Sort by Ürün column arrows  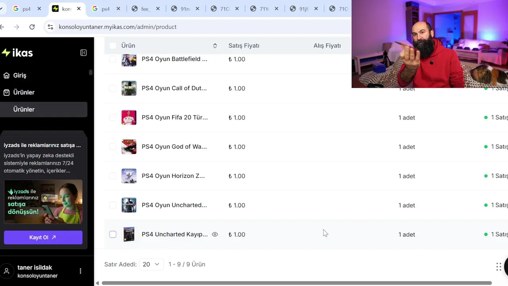[x=215, y=46]
